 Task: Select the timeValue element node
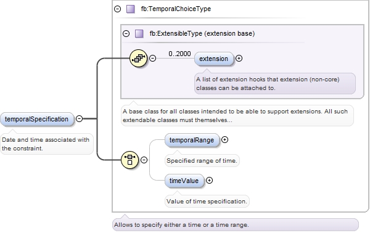point(184,181)
